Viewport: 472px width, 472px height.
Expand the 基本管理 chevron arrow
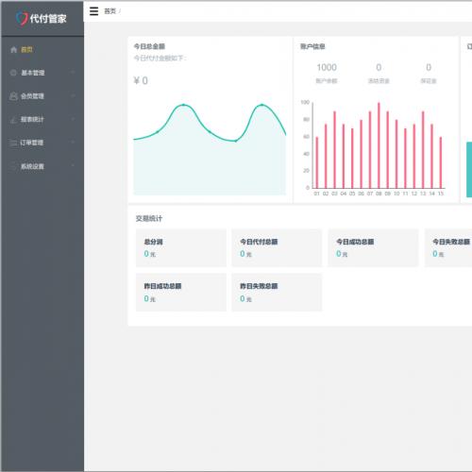(73, 73)
